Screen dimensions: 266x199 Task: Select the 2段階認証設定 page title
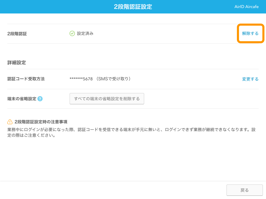pyautogui.click(x=133, y=6)
